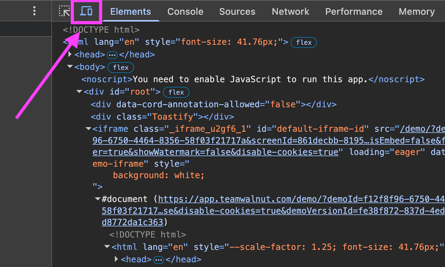Toggle the flex overlay badge on html element

coord(303,42)
